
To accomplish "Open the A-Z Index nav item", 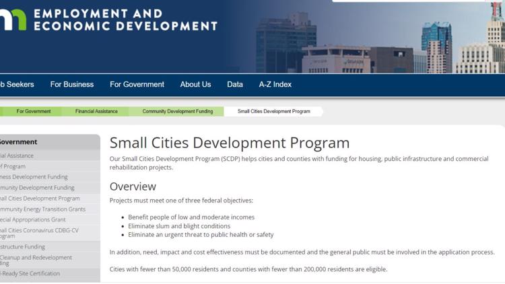I will click(275, 84).
